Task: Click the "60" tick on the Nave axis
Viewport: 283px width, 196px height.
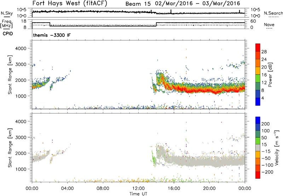Action: 253,21
